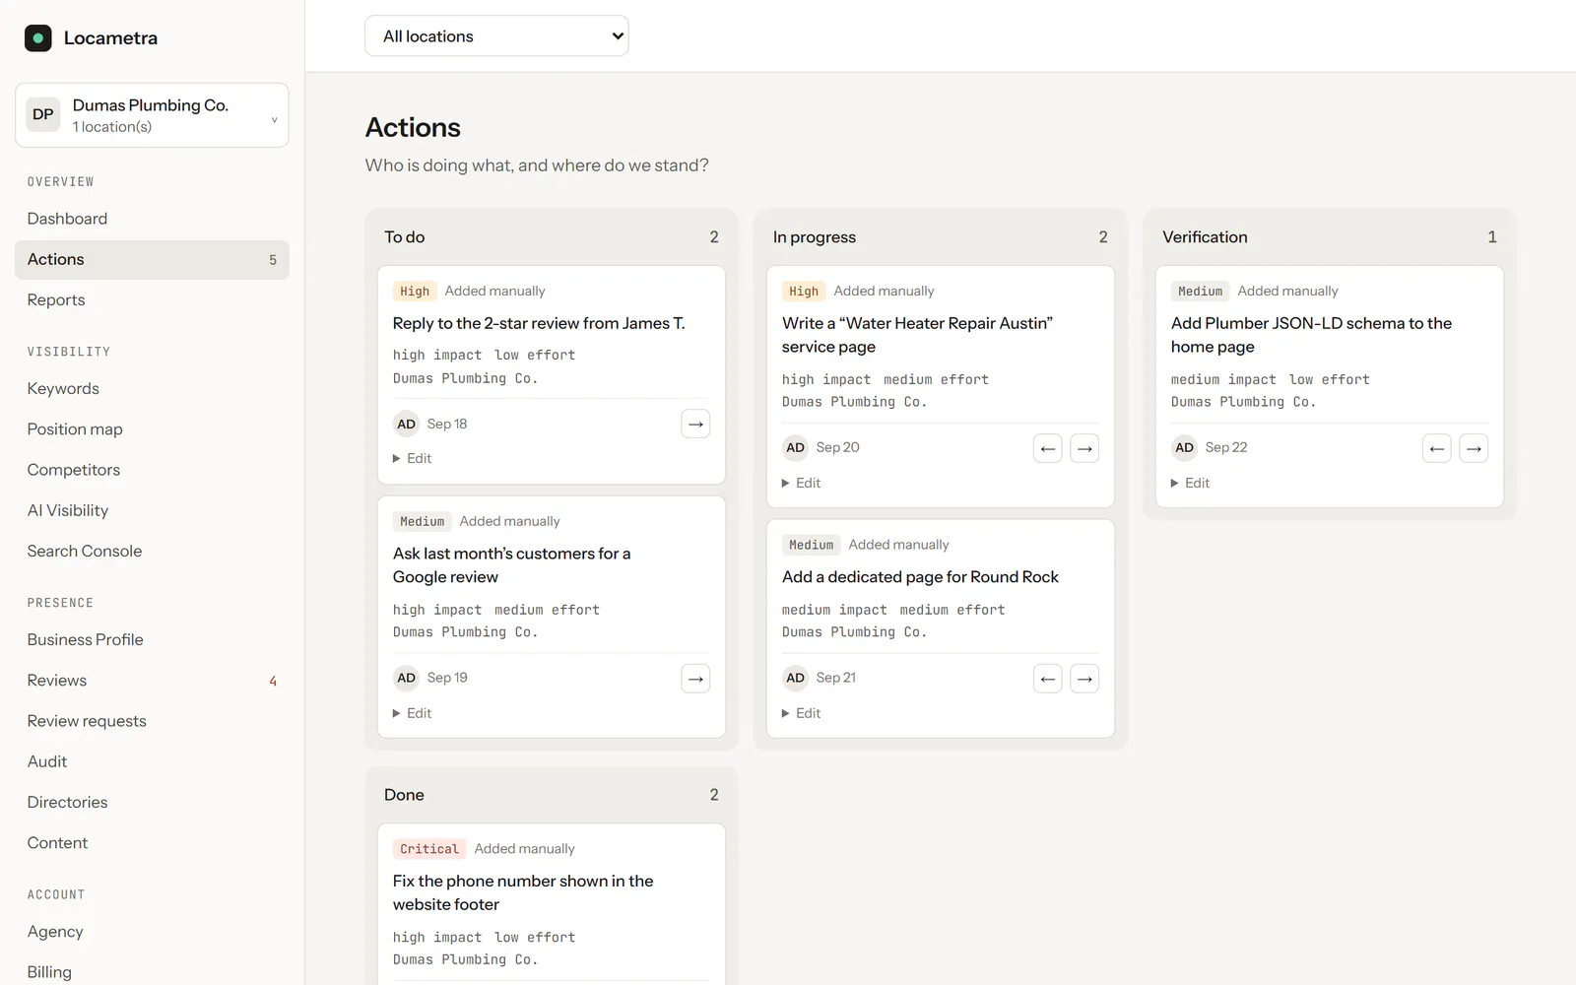
Task: Open Dashboard in sidebar
Action: (x=152, y=219)
